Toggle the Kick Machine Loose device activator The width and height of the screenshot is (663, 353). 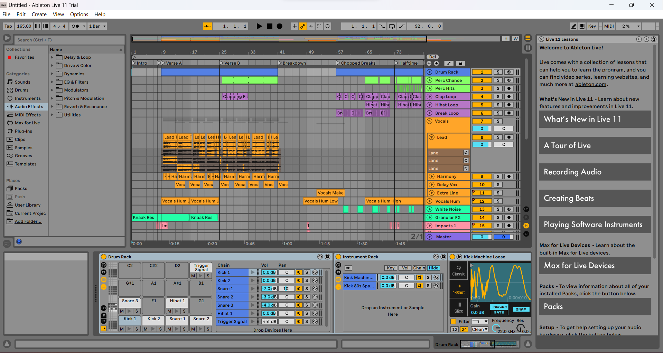coord(452,257)
